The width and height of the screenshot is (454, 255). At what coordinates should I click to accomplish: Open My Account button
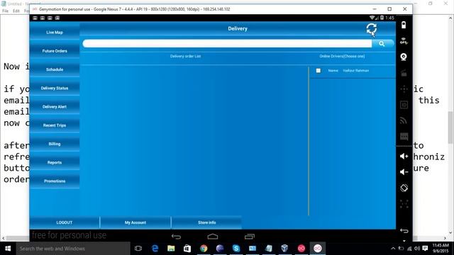point(135,222)
